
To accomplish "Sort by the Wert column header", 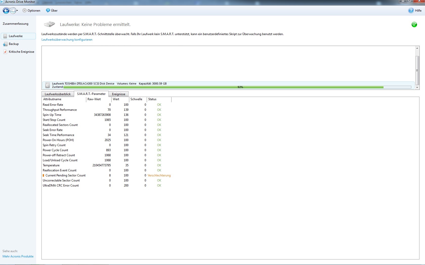I will (120, 99).
